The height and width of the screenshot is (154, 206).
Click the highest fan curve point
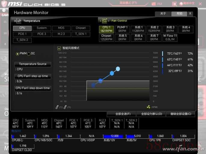[118, 69]
